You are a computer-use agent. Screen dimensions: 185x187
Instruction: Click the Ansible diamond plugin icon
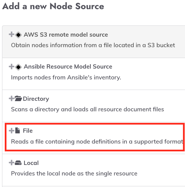[x=18, y=67]
